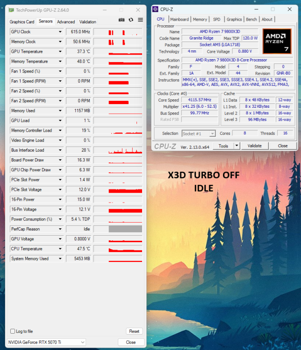
Task: Click the 0.880 V Core Voltage value
Action: (245, 51)
